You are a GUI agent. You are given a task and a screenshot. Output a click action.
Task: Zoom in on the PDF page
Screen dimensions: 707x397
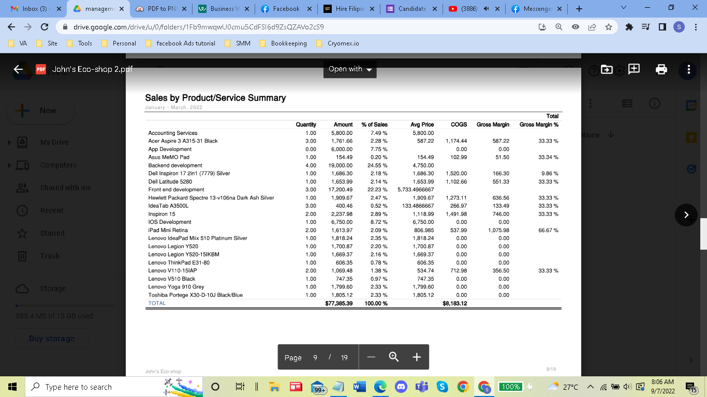pos(417,357)
